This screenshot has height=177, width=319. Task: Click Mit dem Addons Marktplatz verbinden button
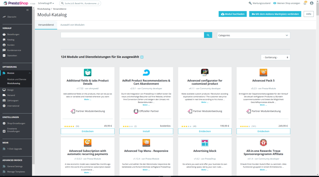point(275,14)
